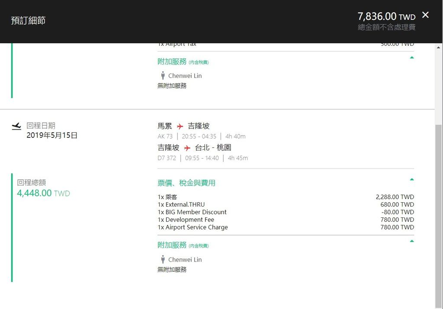The width and height of the screenshot is (443, 309).
Task: Select the Development Fee line item
Action: coord(186,220)
